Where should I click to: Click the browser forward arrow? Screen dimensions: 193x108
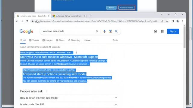tap(22, 21)
